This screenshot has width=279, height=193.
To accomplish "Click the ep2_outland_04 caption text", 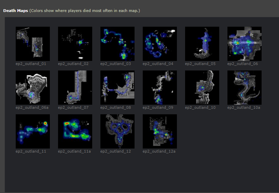I will click(158, 64).
